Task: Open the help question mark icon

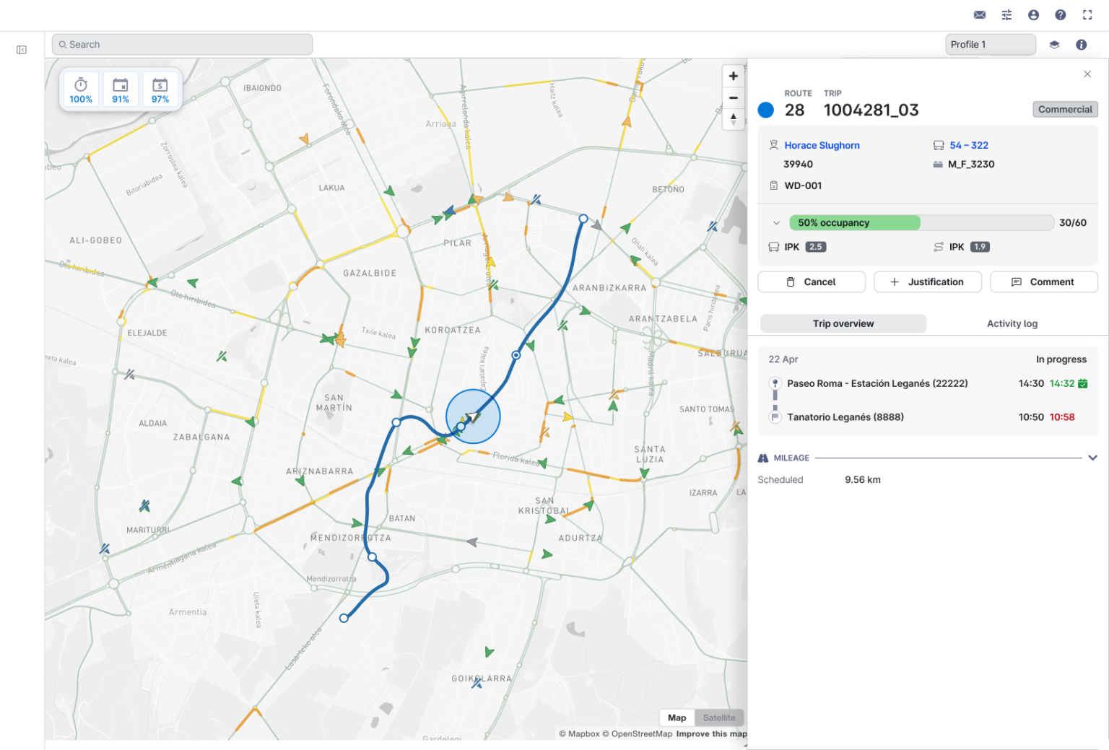Action: point(1061,15)
